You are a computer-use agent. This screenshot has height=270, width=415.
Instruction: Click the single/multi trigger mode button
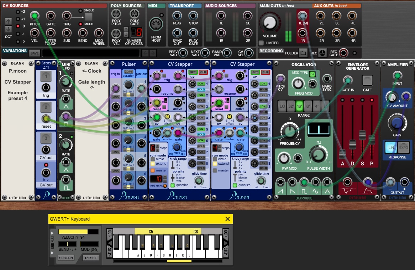coord(88,17)
